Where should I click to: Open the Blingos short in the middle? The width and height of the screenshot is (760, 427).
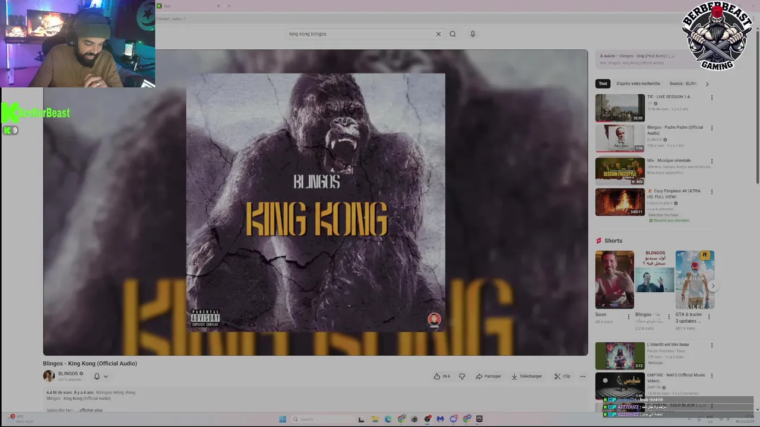(x=655, y=279)
